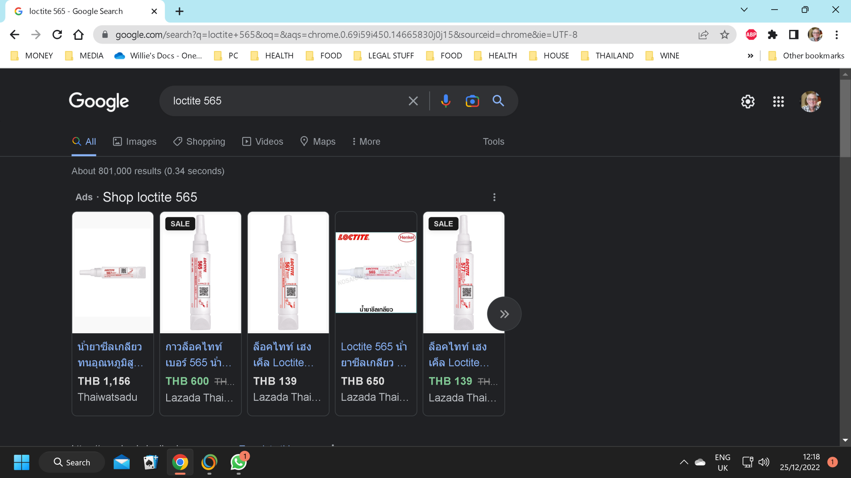Open the Google apps grid

click(x=778, y=102)
